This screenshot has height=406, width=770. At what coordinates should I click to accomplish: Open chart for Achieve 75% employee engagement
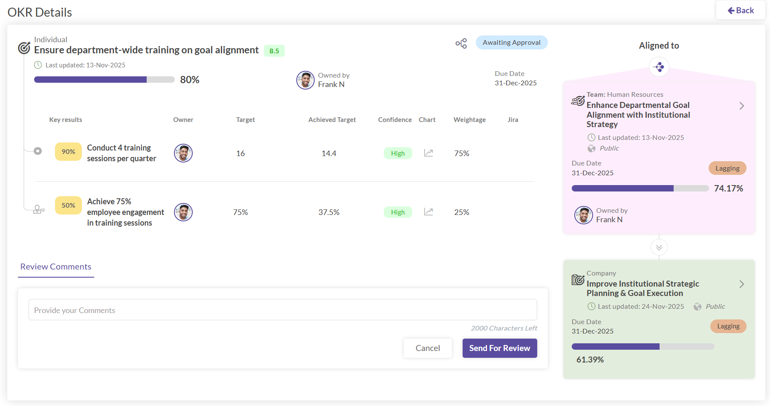pyautogui.click(x=428, y=212)
